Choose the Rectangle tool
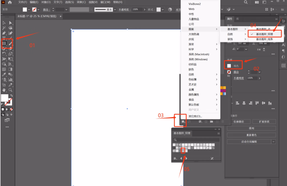Screen dimensions: 287x186 point(4,44)
